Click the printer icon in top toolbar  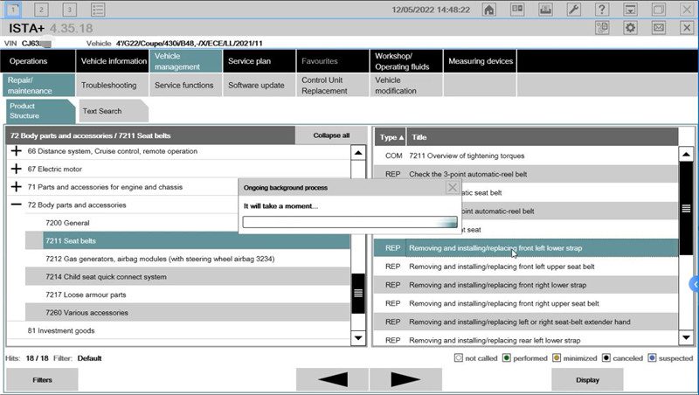545,10
